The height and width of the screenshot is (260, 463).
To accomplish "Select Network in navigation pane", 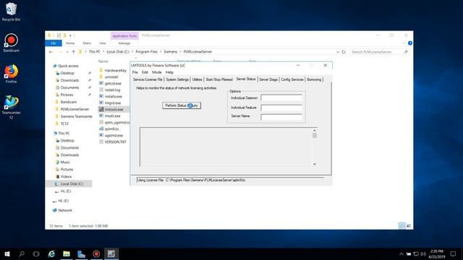I will point(65,210).
